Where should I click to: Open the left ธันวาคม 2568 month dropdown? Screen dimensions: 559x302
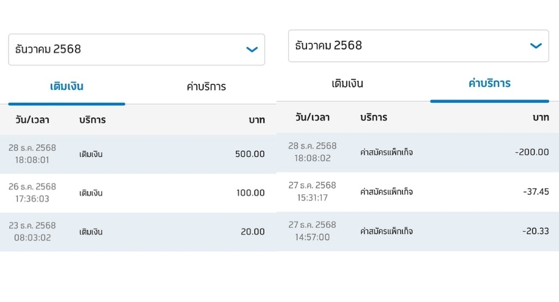click(136, 50)
